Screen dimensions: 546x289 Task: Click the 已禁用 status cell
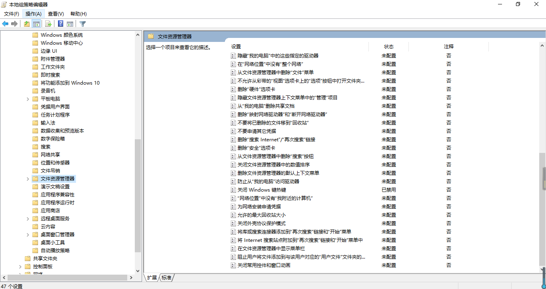click(389, 190)
